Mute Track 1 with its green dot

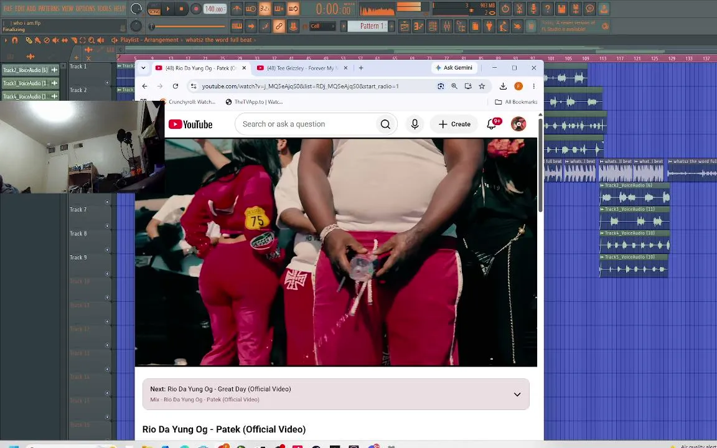(108, 83)
